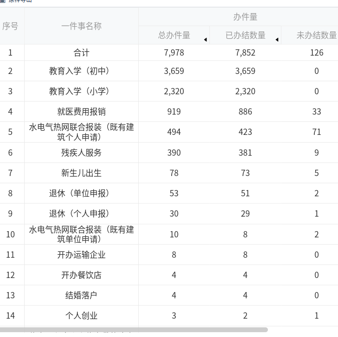Click the 总办件量 header text

coord(174,35)
